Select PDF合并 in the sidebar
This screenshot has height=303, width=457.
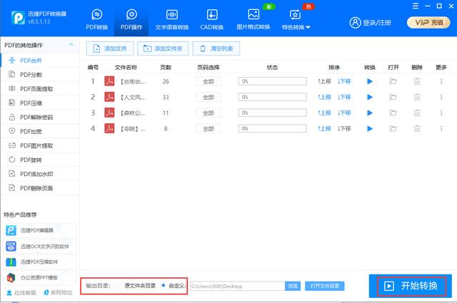tap(40, 61)
